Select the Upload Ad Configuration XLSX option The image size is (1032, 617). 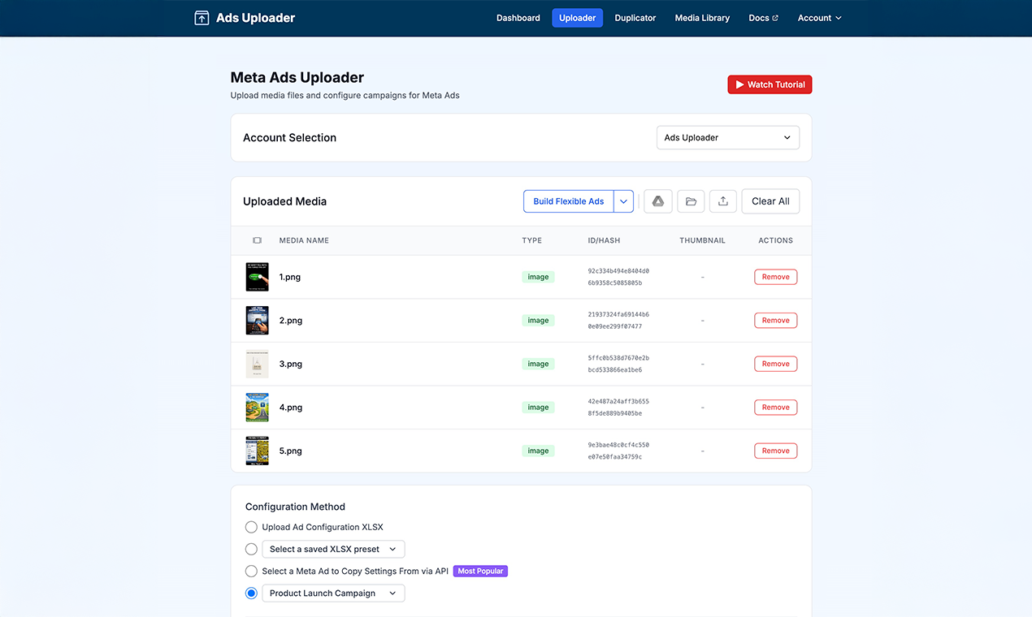click(x=251, y=527)
